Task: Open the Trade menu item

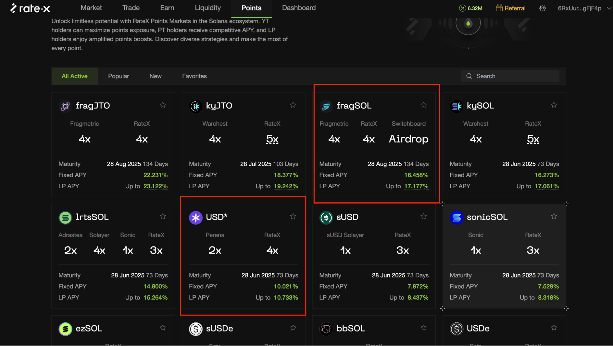Action: 131,8
